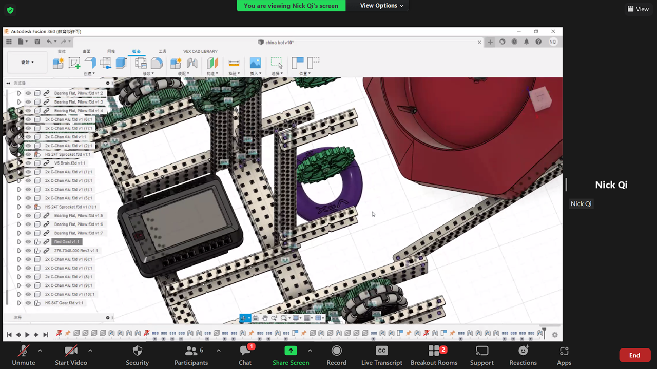Hide the Red Goal v1:1 component

(x=28, y=242)
